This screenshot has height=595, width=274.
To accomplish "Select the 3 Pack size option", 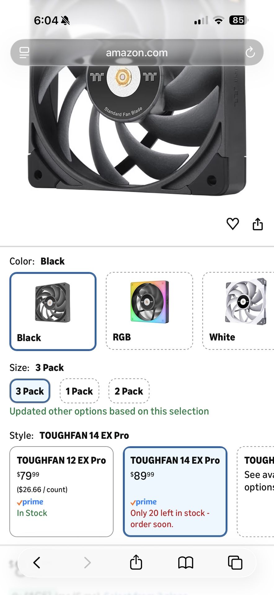I will (x=29, y=391).
